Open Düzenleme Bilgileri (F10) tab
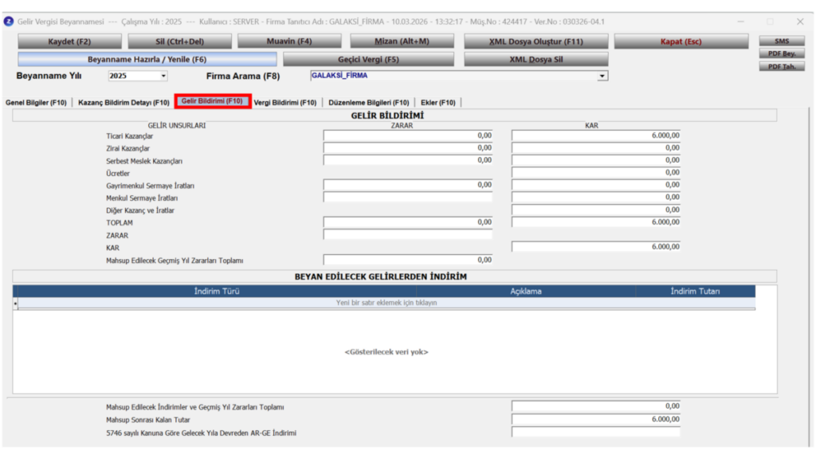This screenshot has width=816, height=459. click(x=368, y=103)
